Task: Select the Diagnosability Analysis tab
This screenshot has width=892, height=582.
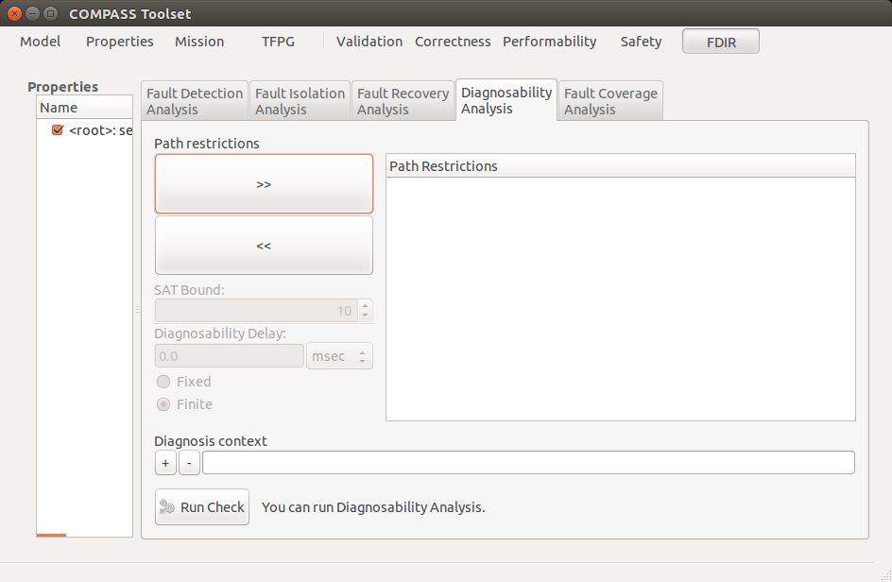Action: click(506, 100)
